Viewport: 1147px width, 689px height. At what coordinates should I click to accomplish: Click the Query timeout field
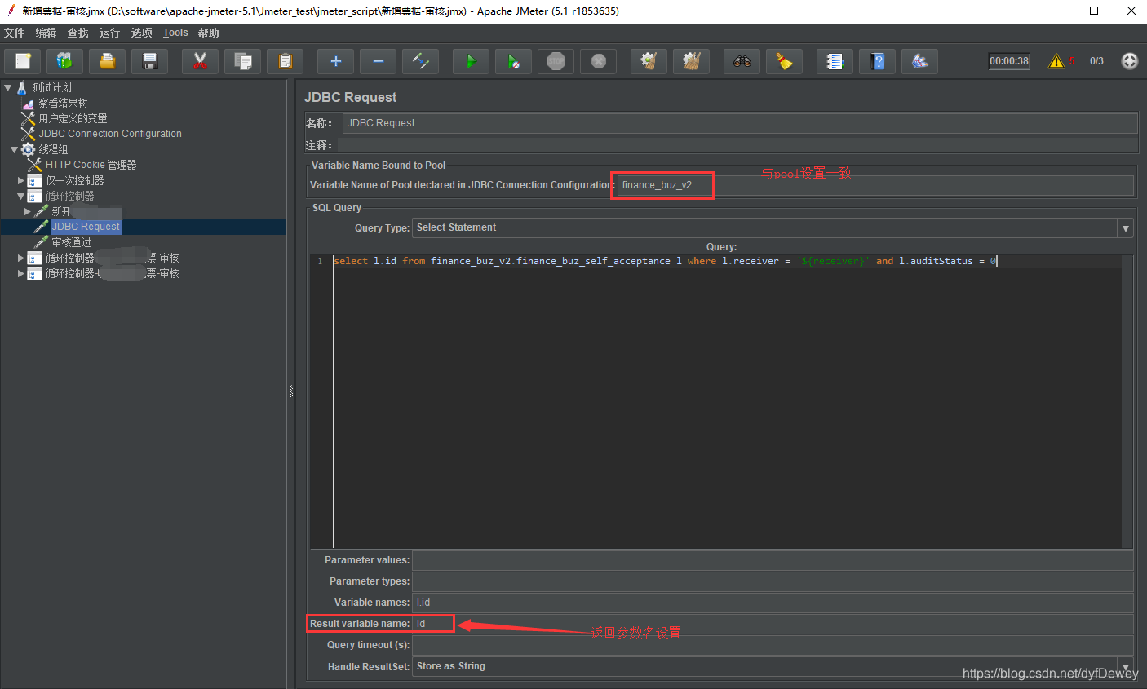click(773, 645)
